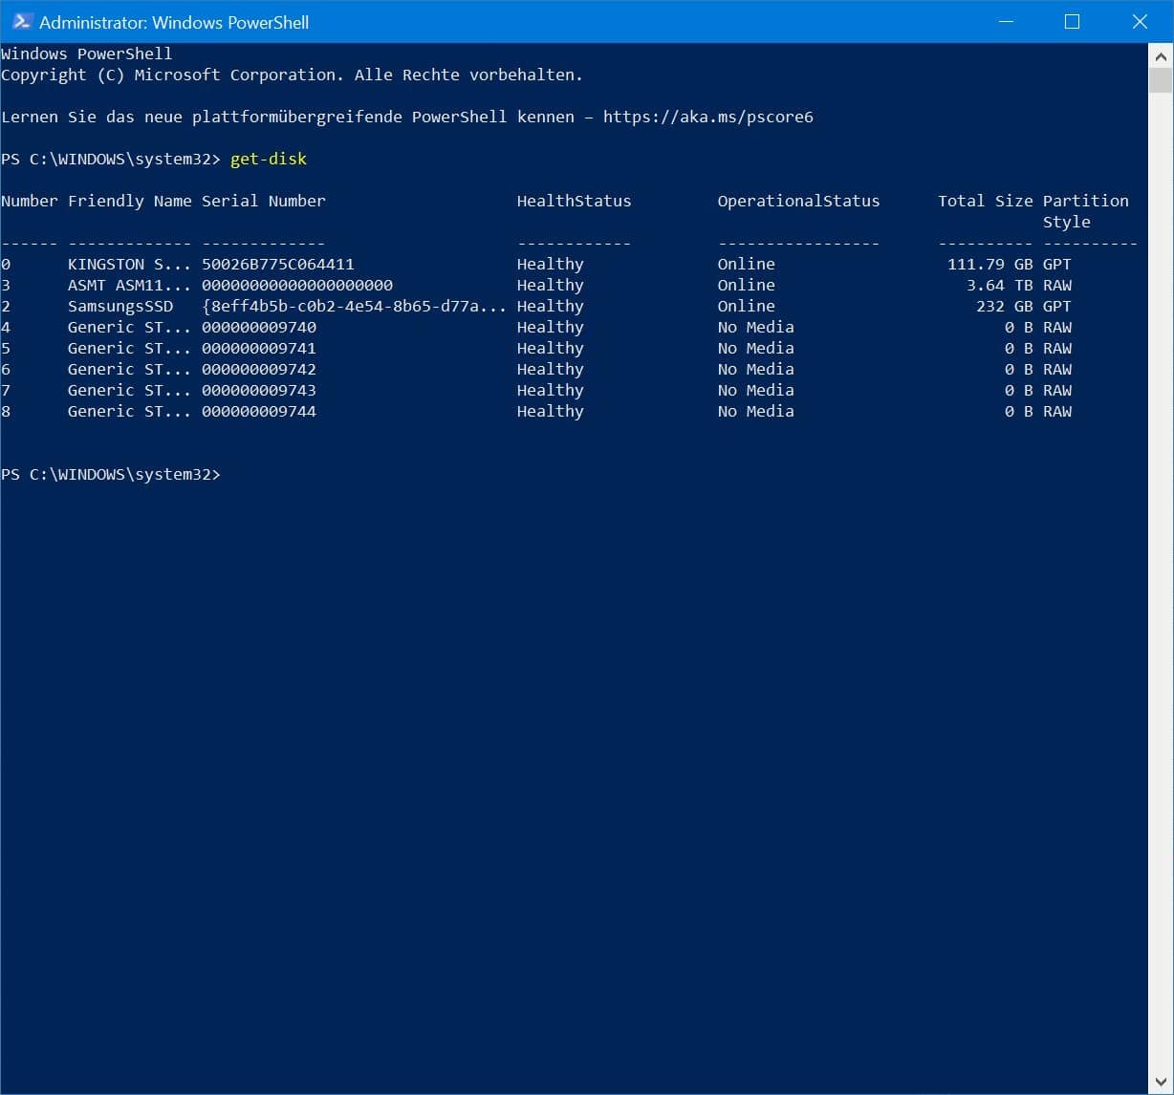
Task: Maximize the PowerShell window
Action: click(x=1072, y=21)
